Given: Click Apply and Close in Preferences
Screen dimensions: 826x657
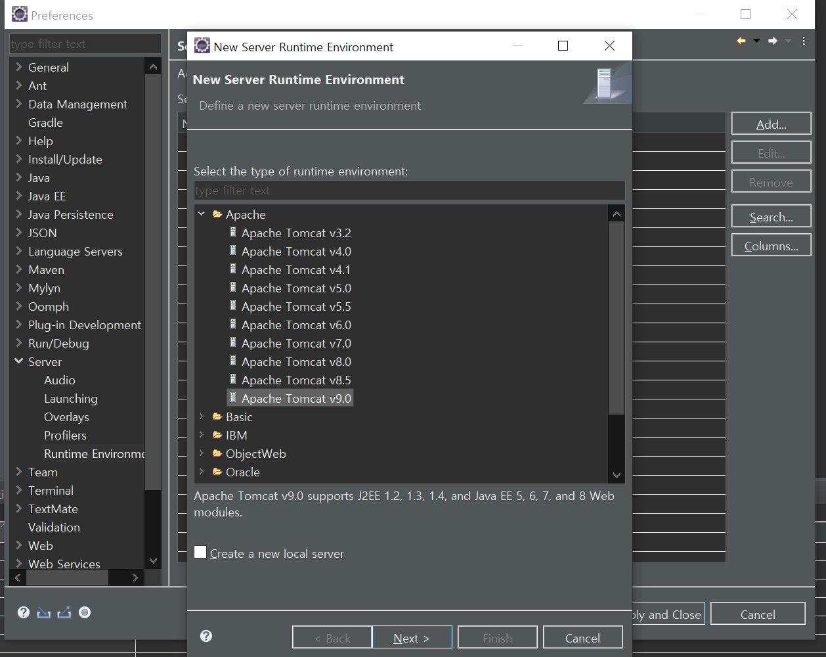Looking at the screenshot, I should tap(668, 614).
